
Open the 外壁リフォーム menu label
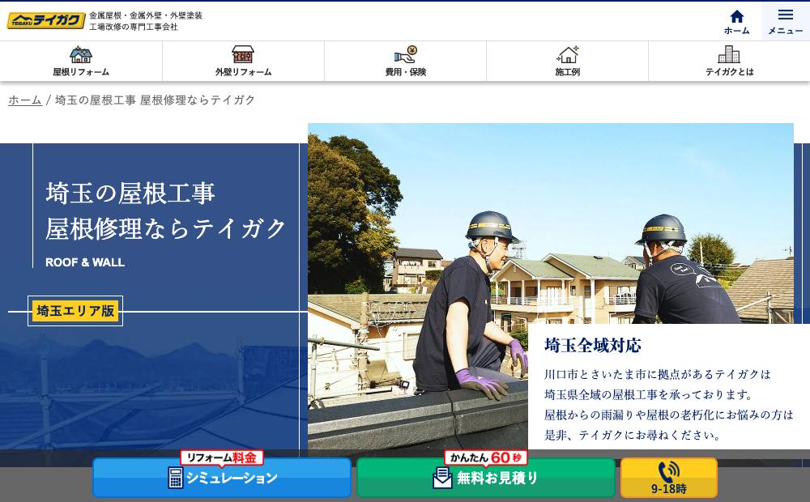243,72
